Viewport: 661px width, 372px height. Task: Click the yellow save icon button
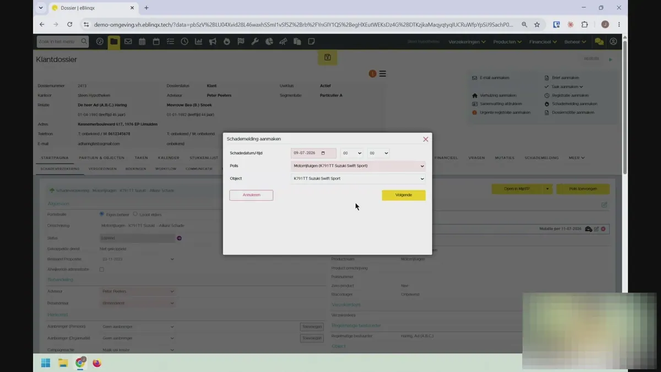(328, 57)
